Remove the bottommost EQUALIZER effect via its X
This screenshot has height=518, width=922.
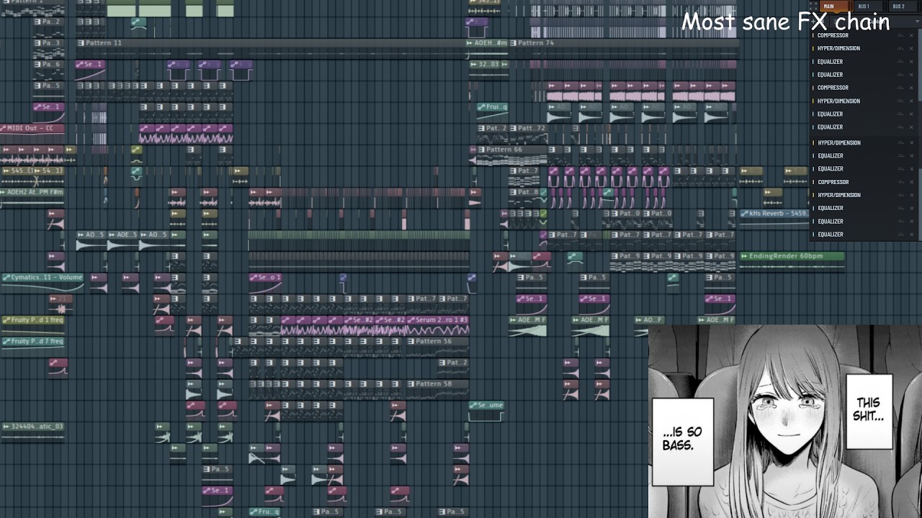click(x=912, y=235)
